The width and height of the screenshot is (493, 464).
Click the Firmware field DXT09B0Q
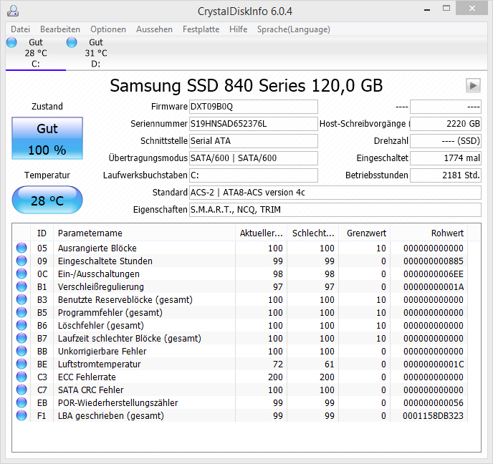pyautogui.click(x=254, y=107)
